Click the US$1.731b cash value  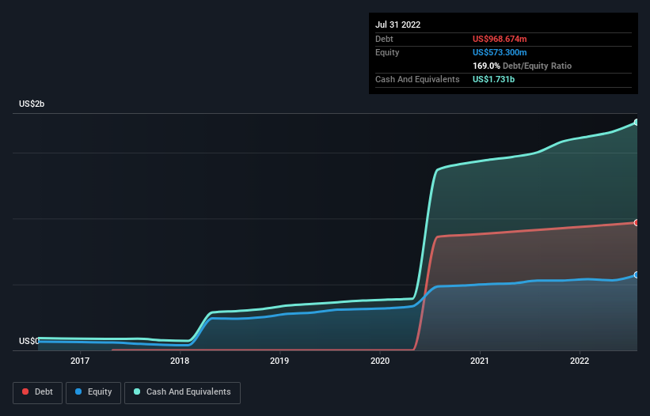(x=493, y=79)
